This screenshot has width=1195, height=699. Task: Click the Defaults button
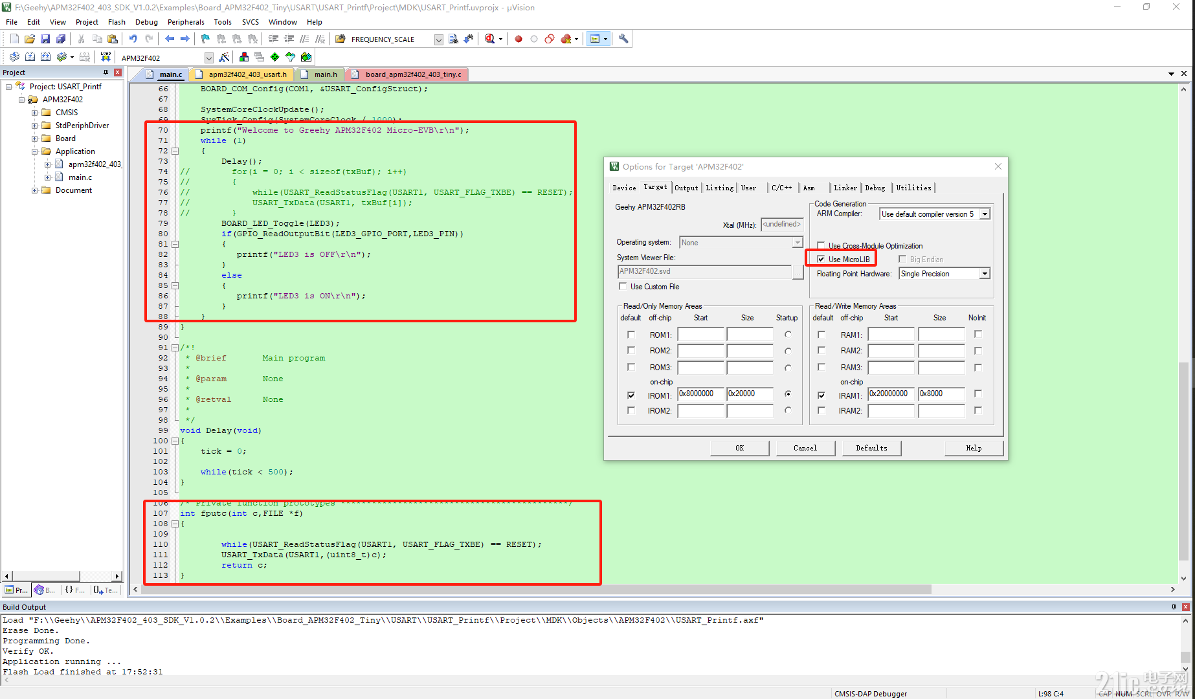coord(871,448)
